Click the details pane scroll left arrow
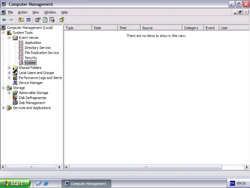Screen dimensions: 250x188 pyautogui.click(x=66, y=167)
